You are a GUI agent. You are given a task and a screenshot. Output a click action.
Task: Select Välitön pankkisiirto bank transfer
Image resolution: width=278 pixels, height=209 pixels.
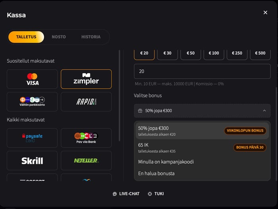pos(32,102)
